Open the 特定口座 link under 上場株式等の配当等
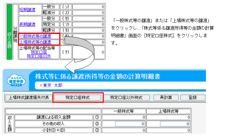The image size is (225, 137). [39, 52]
